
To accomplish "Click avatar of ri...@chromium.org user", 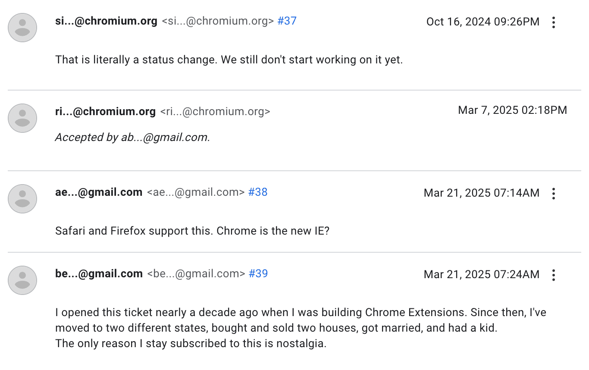I will pos(22,118).
